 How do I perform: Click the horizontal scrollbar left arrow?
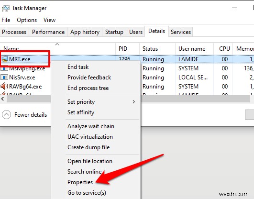coord(2,99)
